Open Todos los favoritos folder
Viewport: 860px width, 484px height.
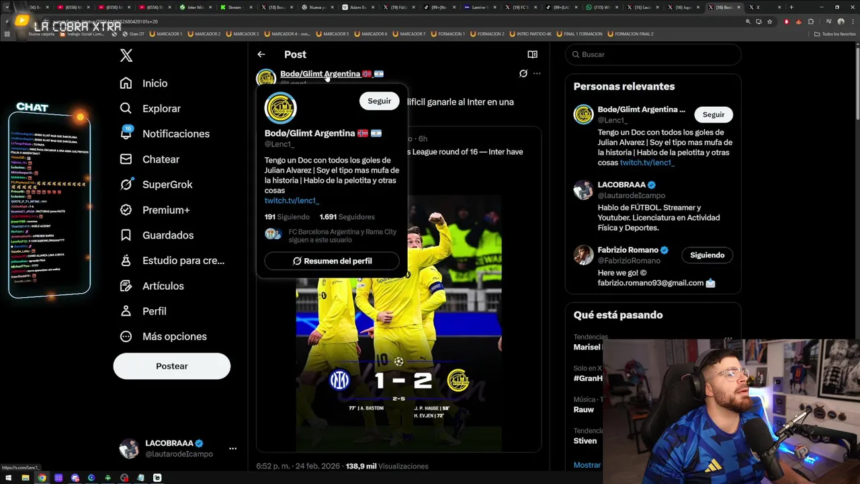[x=835, y=34]
